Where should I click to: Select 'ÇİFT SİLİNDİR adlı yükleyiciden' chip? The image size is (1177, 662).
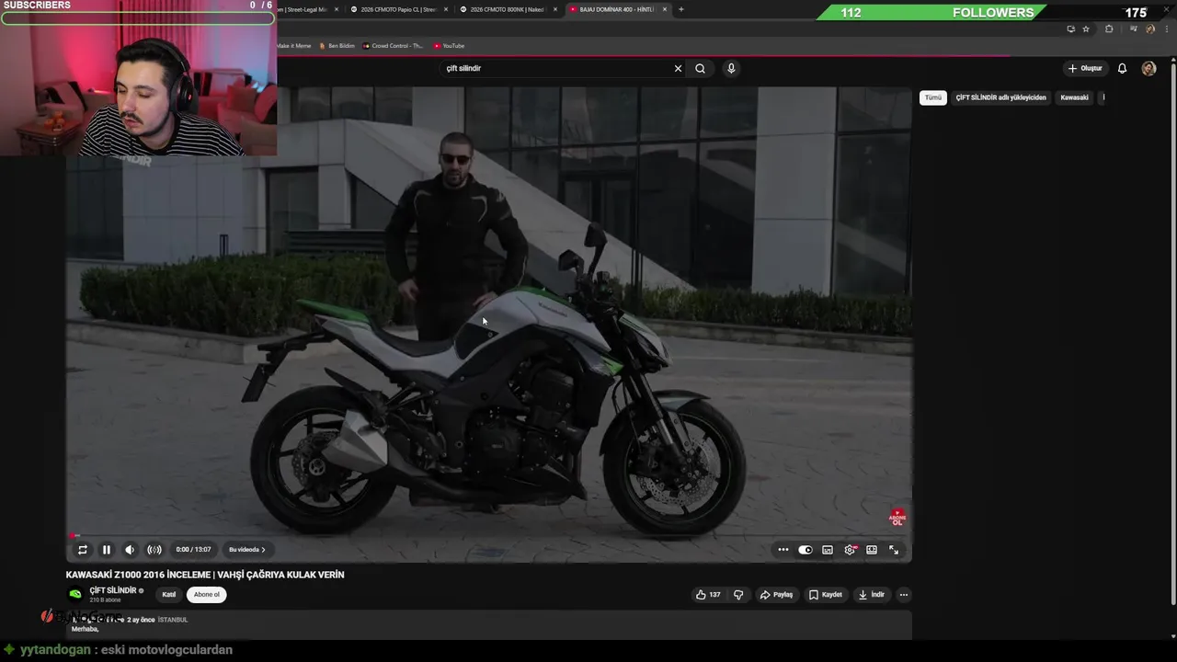click(1000, 97)
